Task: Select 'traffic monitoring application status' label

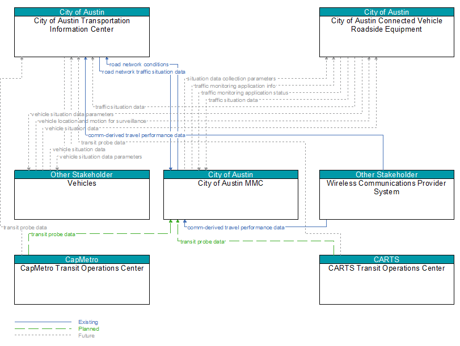Action: [x=244, y=93]
